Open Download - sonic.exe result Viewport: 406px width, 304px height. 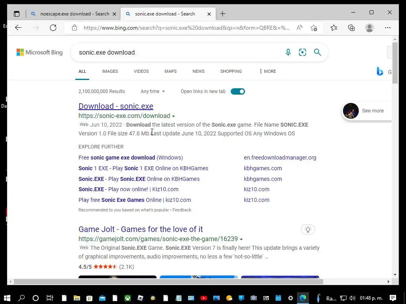pyautogui.click(x=116, y=106)
